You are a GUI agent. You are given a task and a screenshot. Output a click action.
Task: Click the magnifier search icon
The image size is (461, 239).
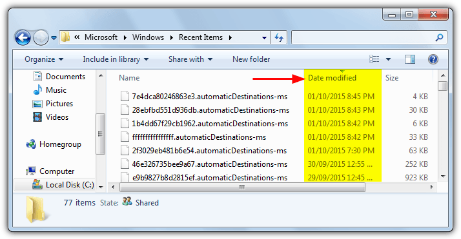tap(439, 37)
